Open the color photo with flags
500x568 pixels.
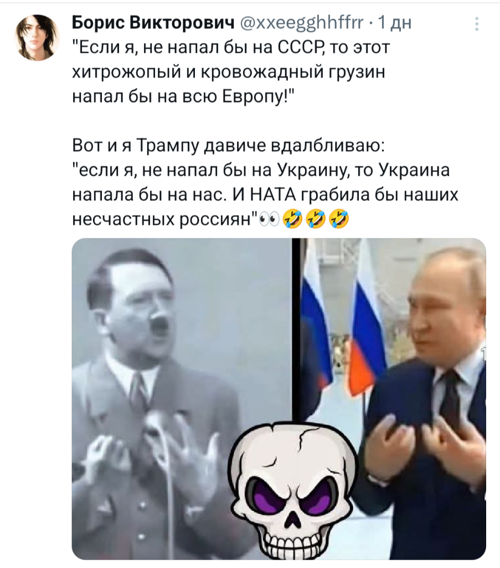click(389, 398)
